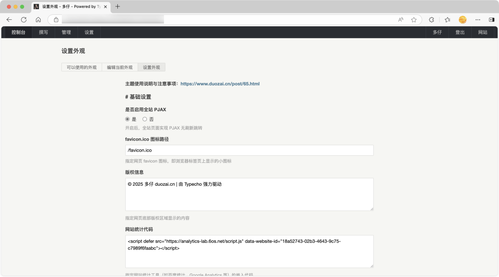
Task: Activate Read Aloud icon in address bar
Action: pos(401,20)
